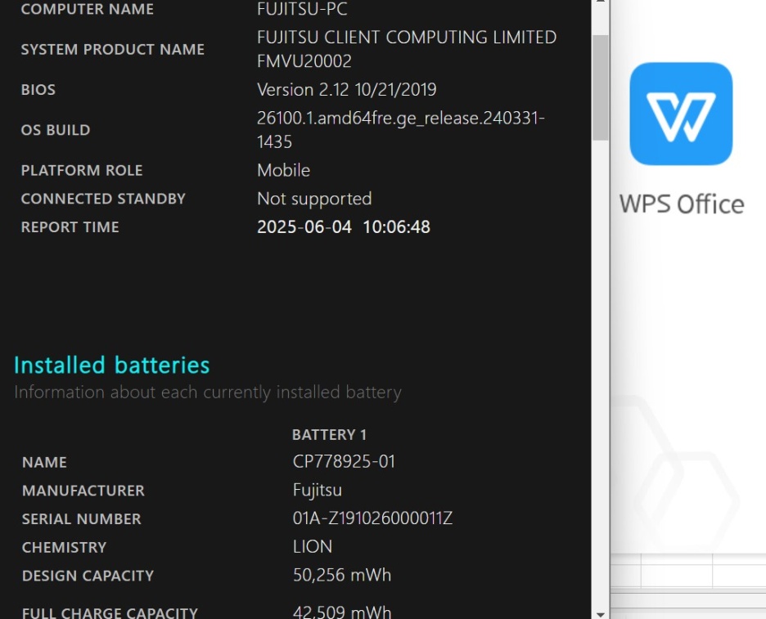Click the 'COMPUTER NAME' label
The image size is (766, 619).
click(x=87, y=9)
